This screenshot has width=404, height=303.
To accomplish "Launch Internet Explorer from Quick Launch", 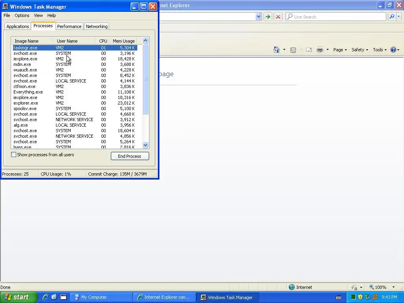I will tap(45, 297).
